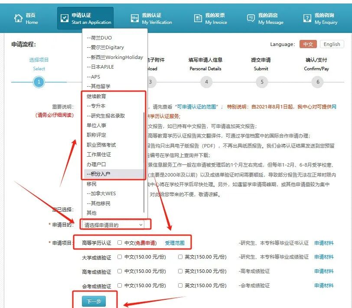Open the Home page via the house icon
This screenshot has height=308, width=352.
[18, 17]
